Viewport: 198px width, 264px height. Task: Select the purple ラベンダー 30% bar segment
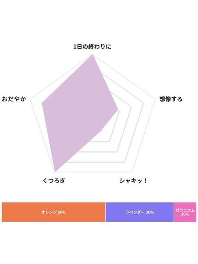pos(140,212)
